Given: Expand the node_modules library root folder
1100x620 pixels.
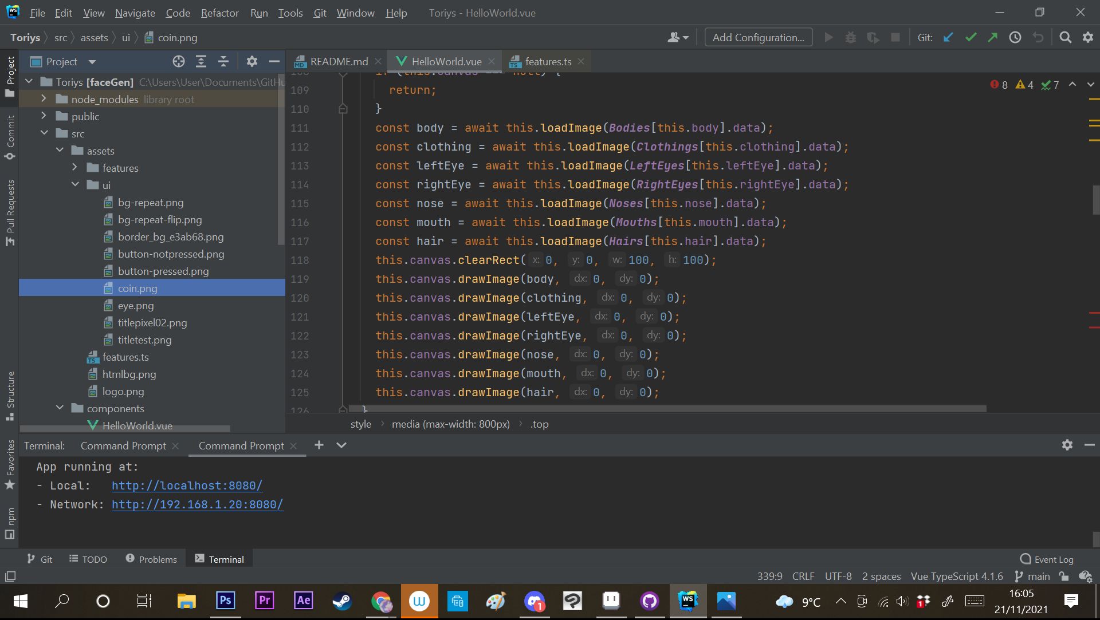Looking at the screenshot, I should [x=42, y=99].
